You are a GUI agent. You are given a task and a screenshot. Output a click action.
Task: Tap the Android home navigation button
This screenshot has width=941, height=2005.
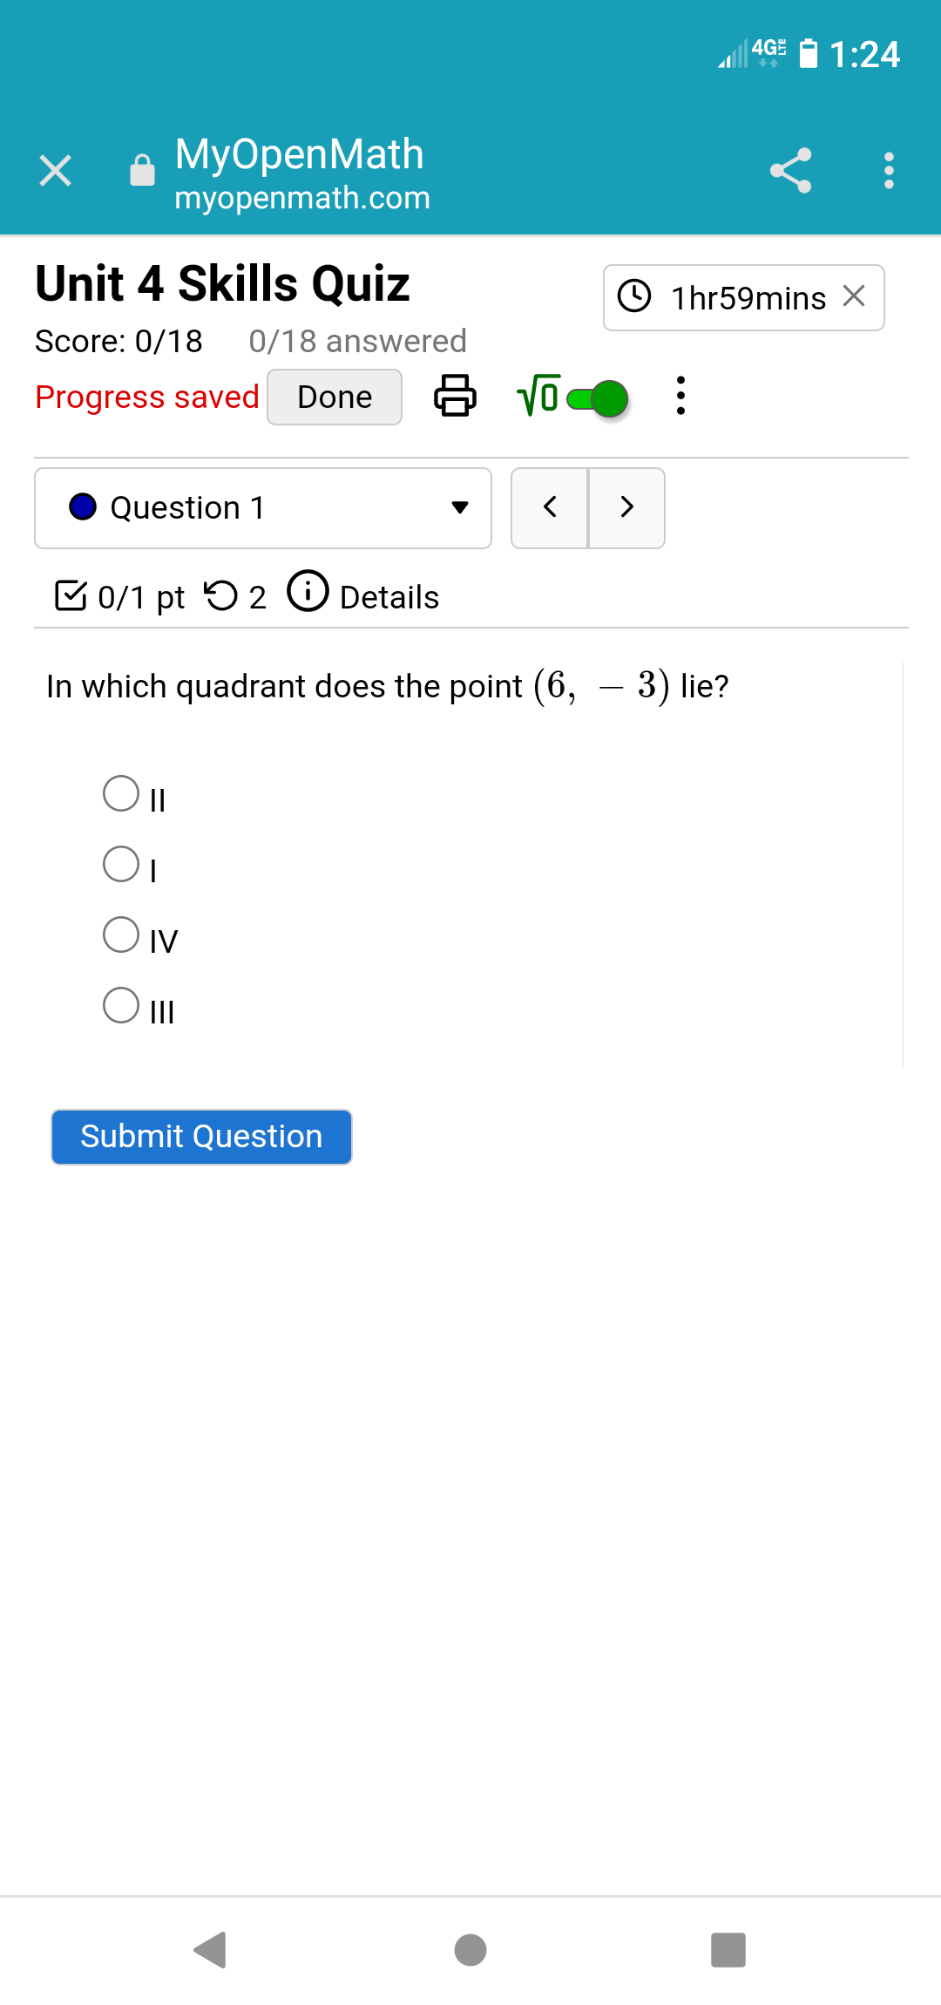[470, 1950]
